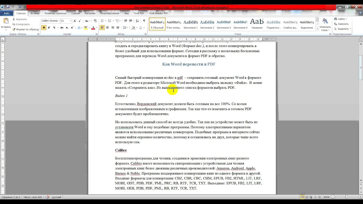The image size is (363, 204).
Task: Open the Выделить dropdown
Action: click(343, 29)
